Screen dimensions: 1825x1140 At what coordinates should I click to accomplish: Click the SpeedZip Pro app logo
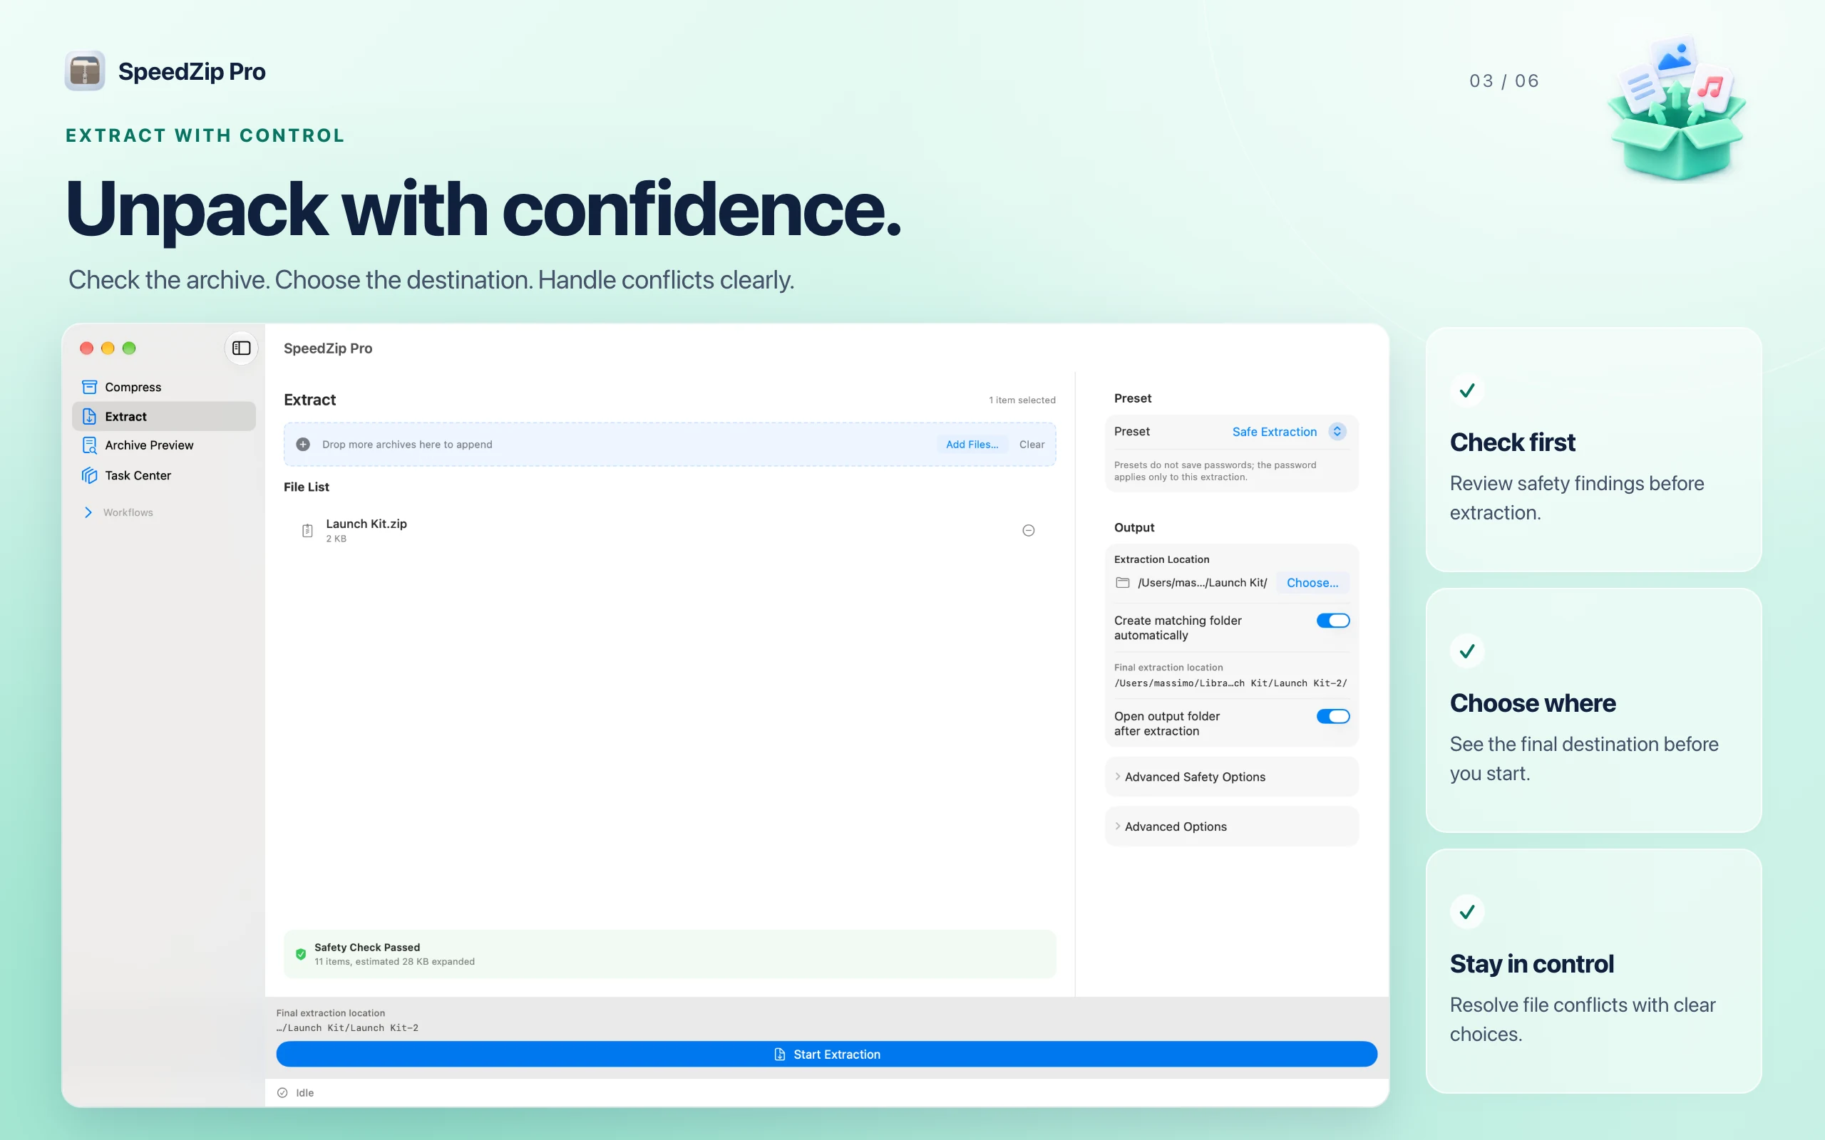coord(84,72)
